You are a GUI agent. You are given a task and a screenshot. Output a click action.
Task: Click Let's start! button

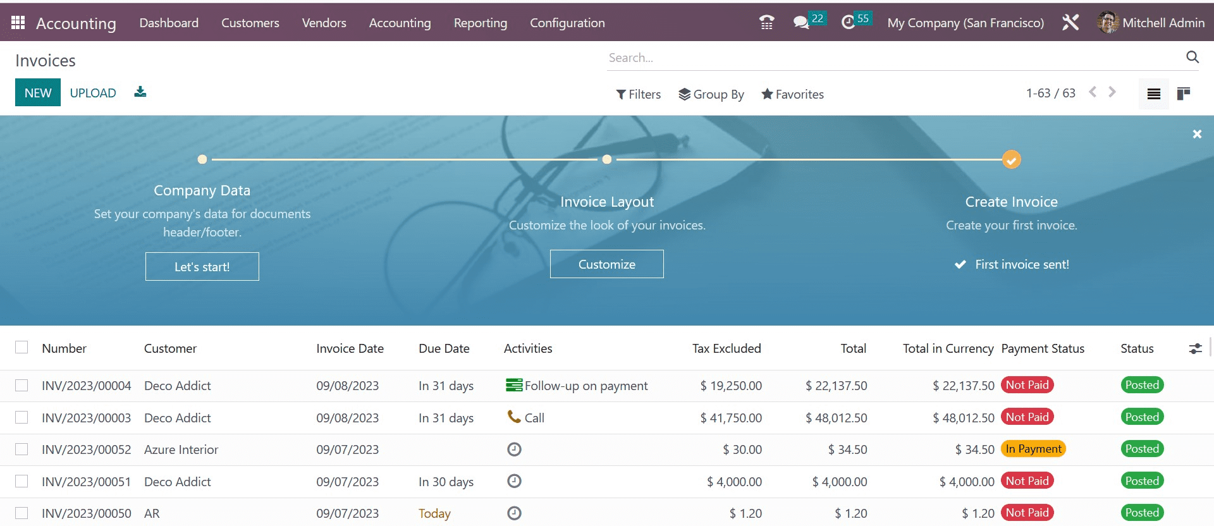pyautogui.click(x=202, y=266)
